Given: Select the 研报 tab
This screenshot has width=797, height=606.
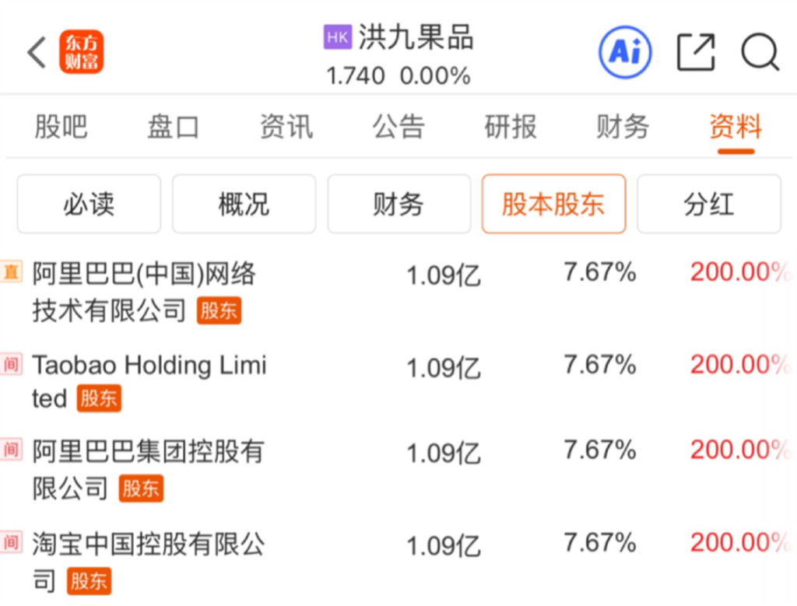Looking at the screenshot, I should pyautogui.click(x=511, y=126).
